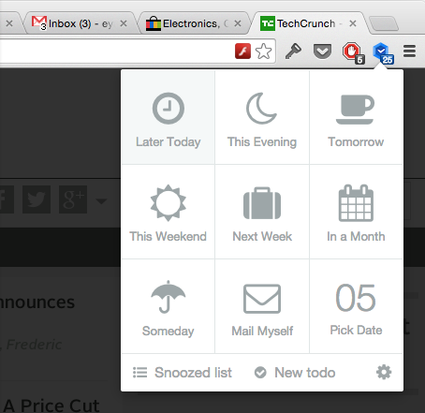Open the Pick Date option
This screenshot has width=425, height=413.
356,306
